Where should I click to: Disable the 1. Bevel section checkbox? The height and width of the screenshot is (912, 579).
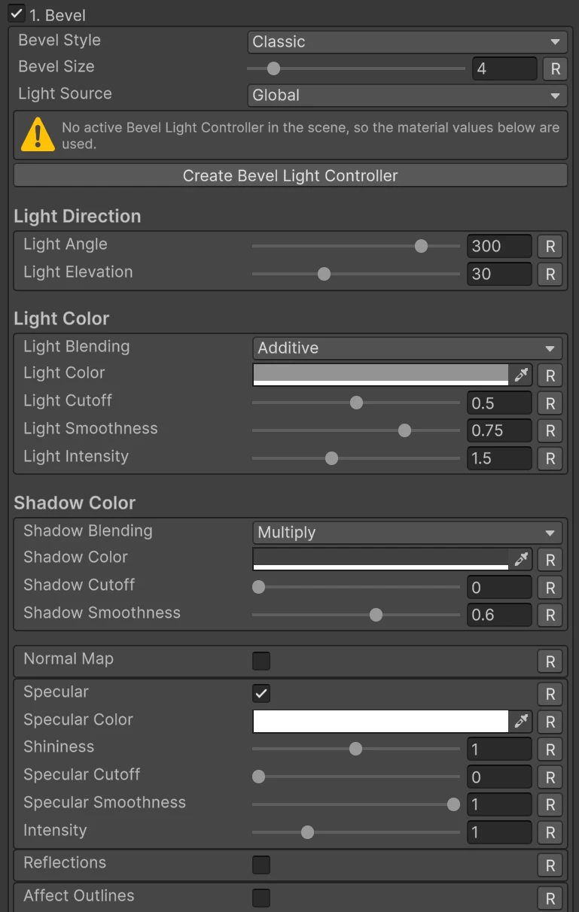[x=16, y=14]
